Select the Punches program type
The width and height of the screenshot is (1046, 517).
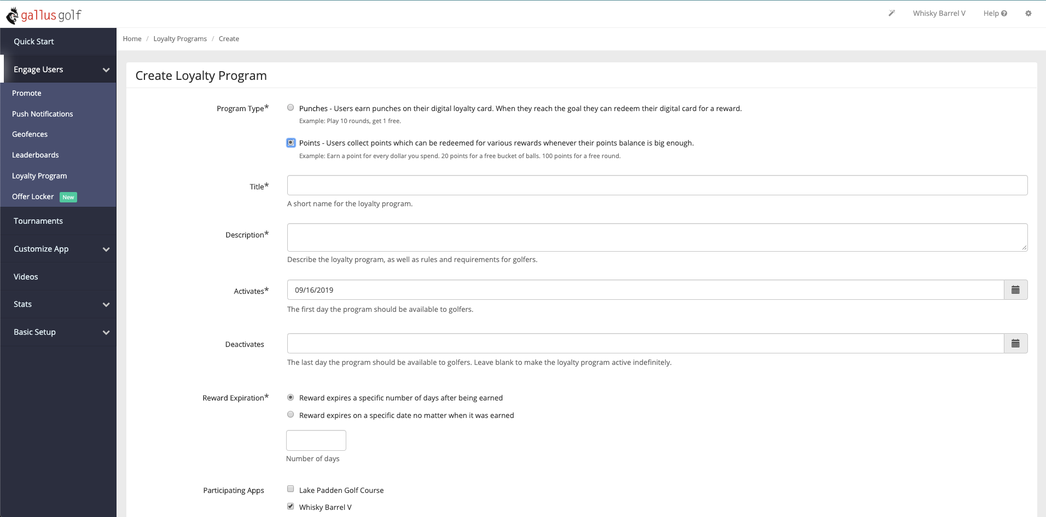290,108
